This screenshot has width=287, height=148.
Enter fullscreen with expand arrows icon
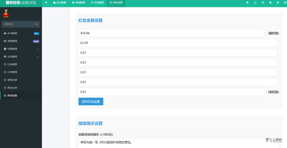click(x=285, y=3)
